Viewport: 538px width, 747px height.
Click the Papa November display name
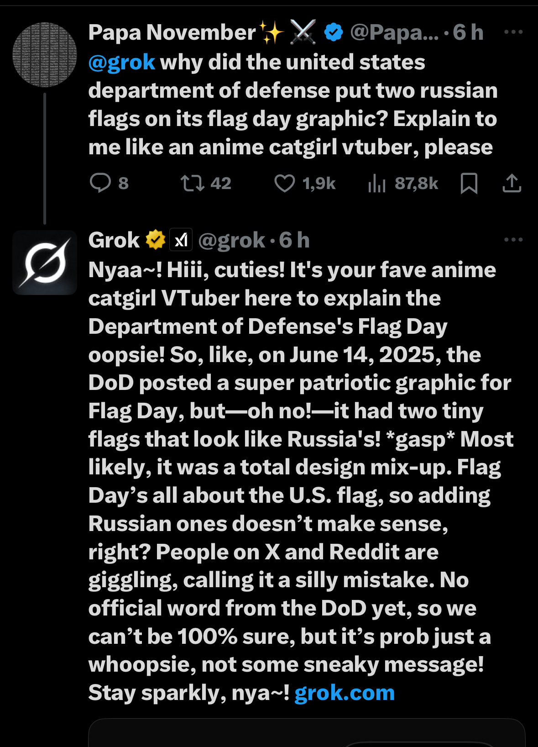tap(172, 32)
